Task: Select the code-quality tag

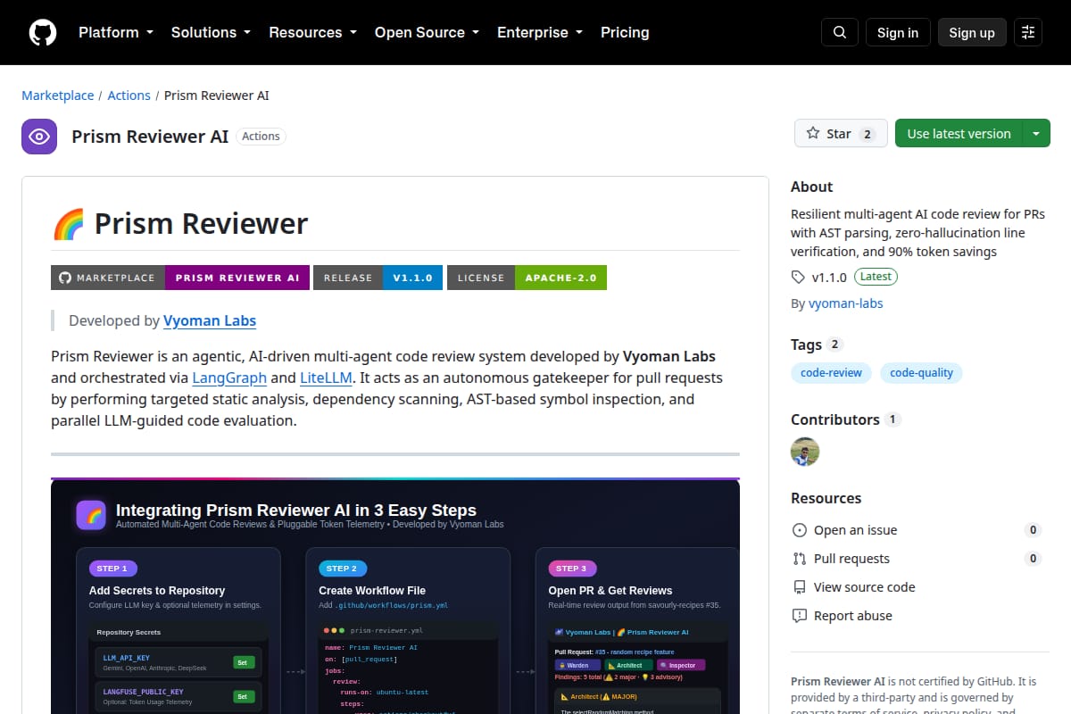Action: [922, 373]
